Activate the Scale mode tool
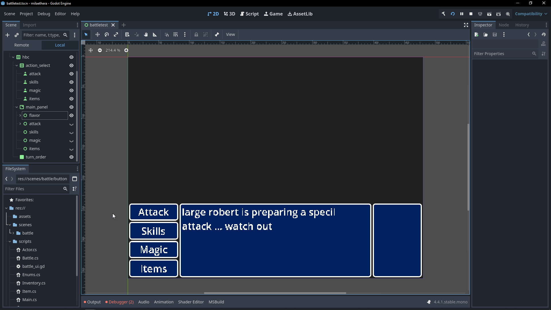551x310 pixels. [116, 34]
